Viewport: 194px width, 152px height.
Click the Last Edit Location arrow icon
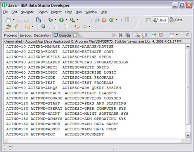[x=77, y=27]
